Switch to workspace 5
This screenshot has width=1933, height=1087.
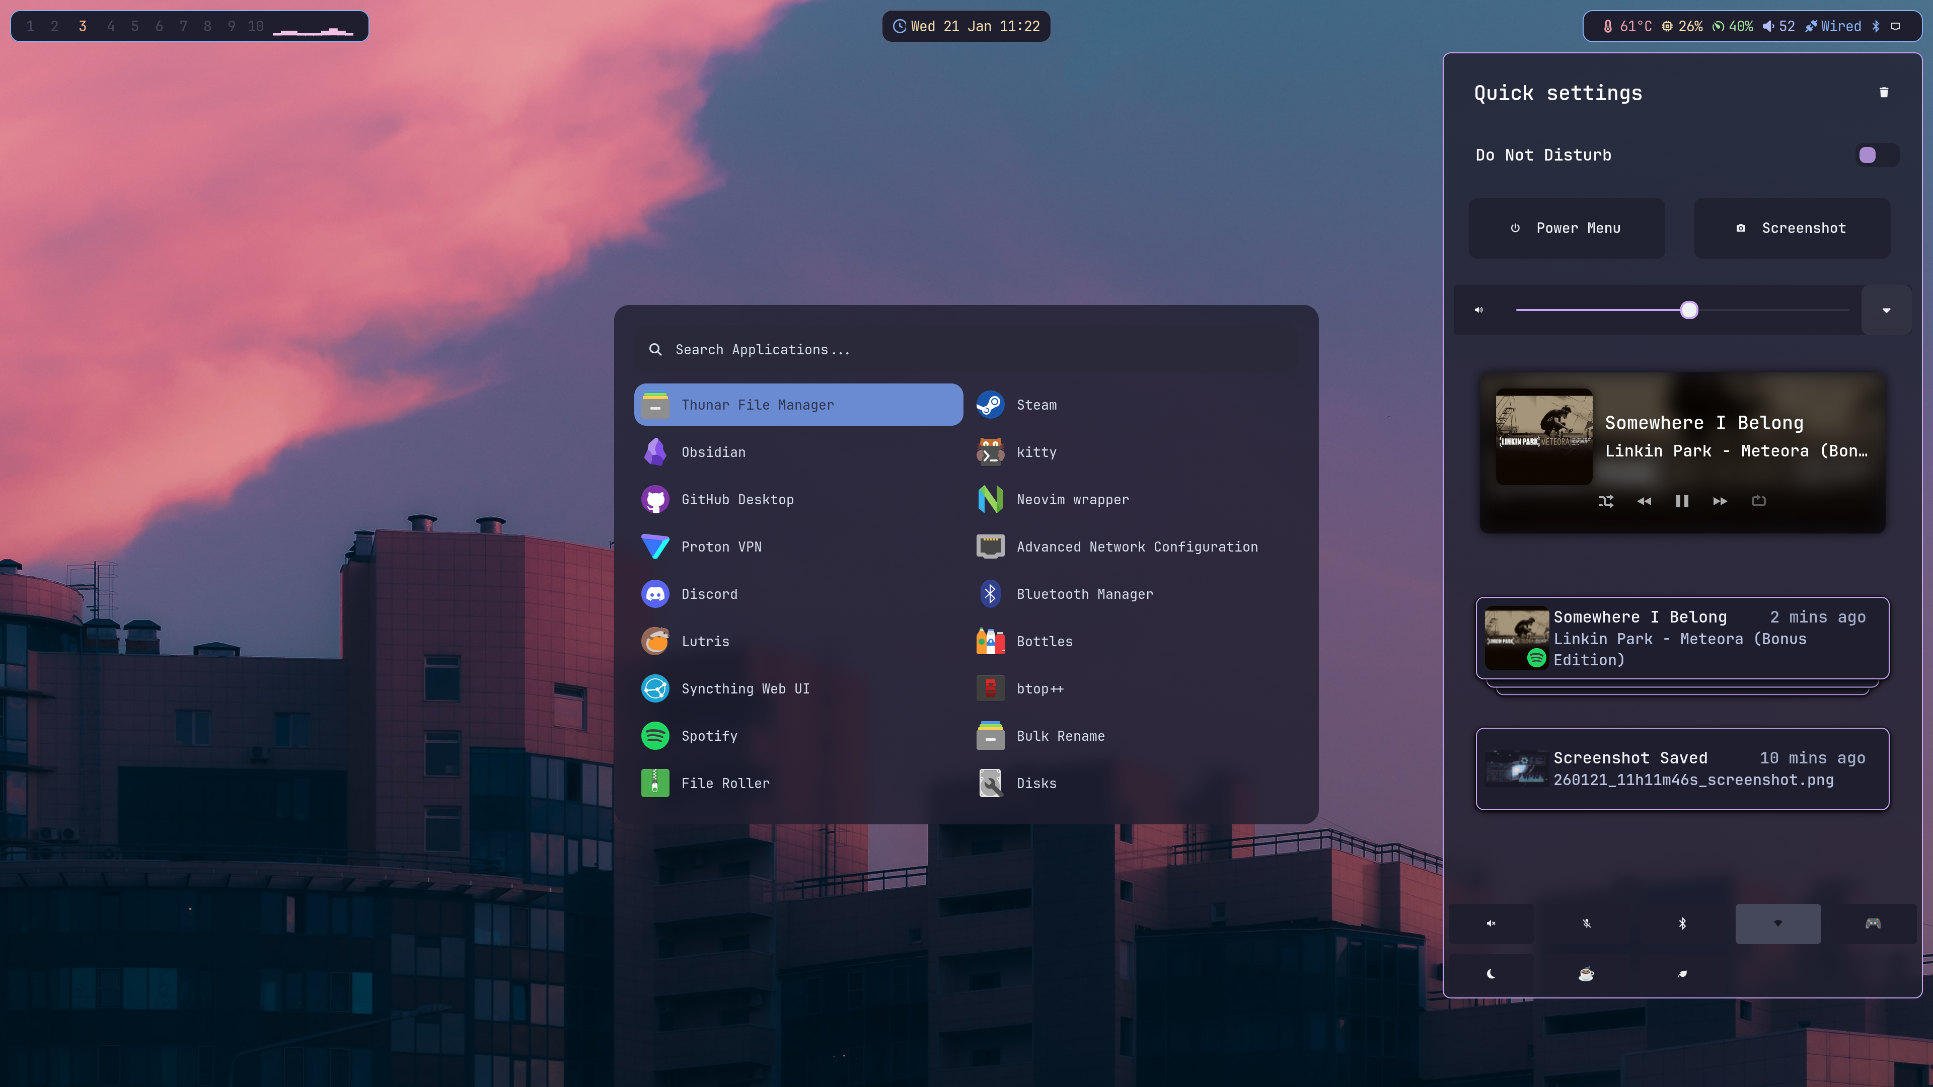[135, 26]
